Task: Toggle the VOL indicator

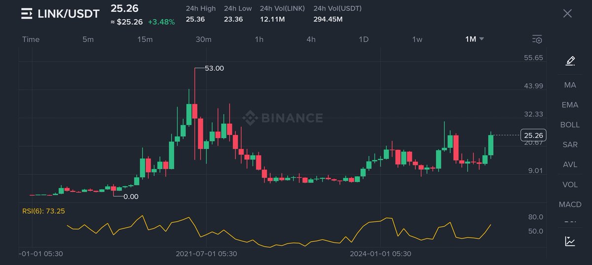Action: point(570,185)
